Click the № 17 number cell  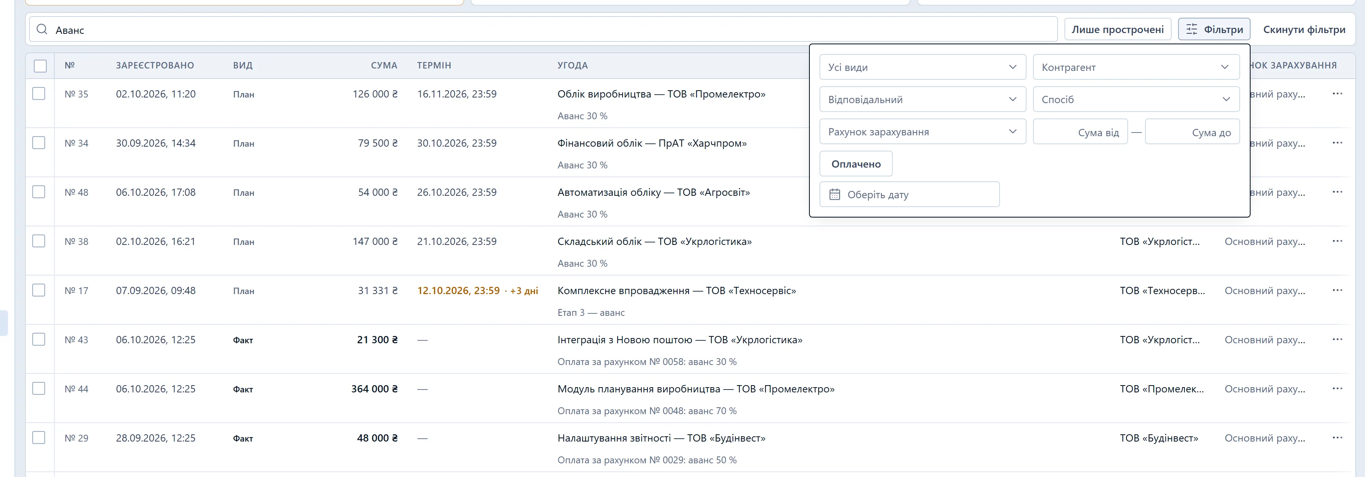[76, 290]
